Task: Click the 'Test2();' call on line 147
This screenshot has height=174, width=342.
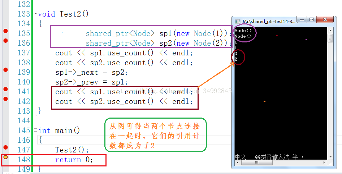Action: click(x=72, y=150)
